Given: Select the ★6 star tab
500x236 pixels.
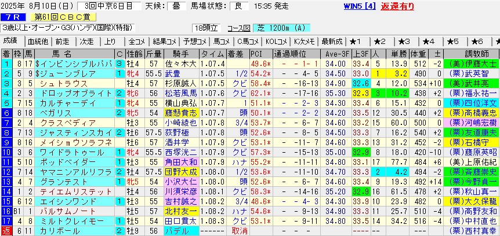Looking at the screenshot, I should (x=477, y=42).
